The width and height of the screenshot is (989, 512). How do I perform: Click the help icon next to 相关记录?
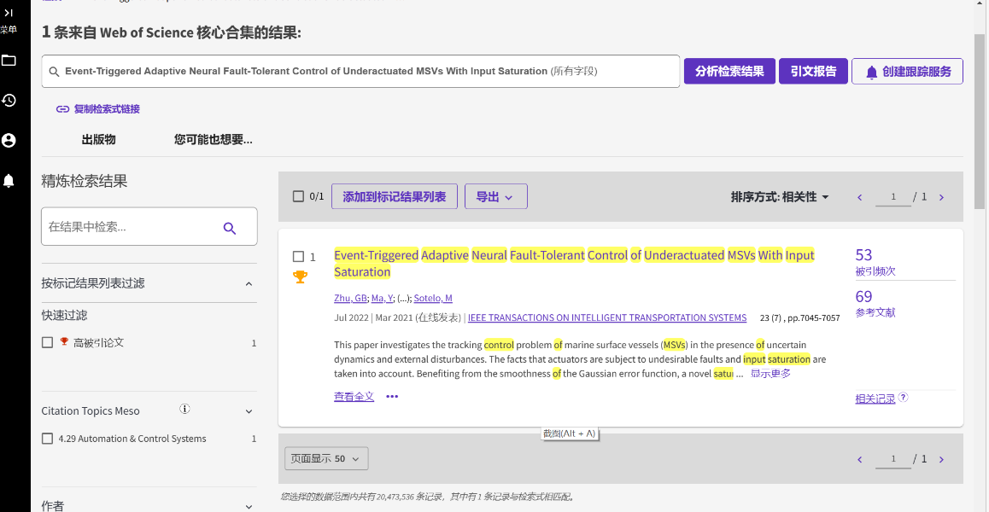[904, 398]
